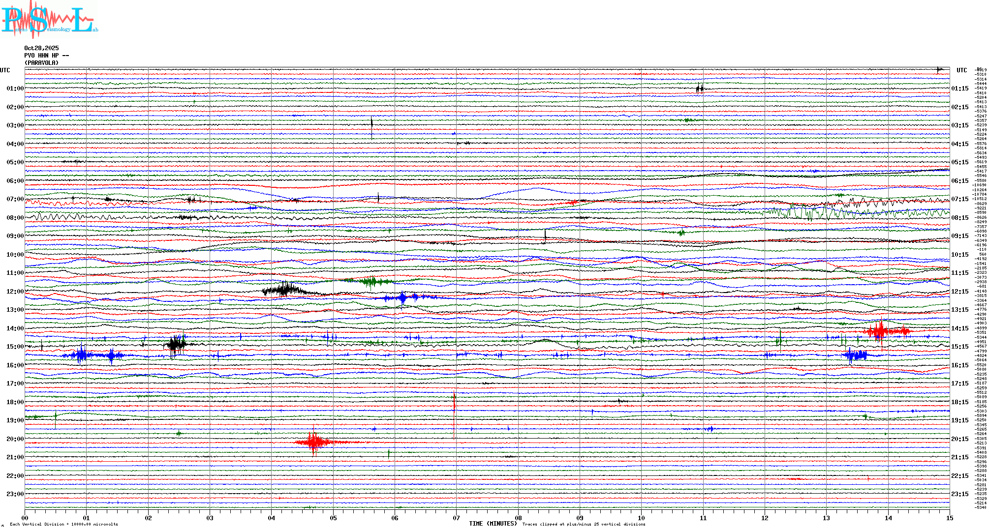The width and height of the screenshot is (989, 531).
Task: Click the minute 10 tick label at bottom
Action: 641,518
